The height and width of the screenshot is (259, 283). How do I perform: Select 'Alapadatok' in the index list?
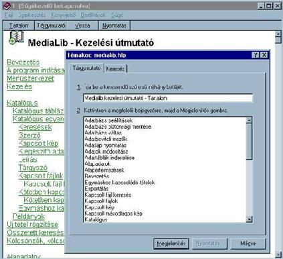(x=98, y=164)
